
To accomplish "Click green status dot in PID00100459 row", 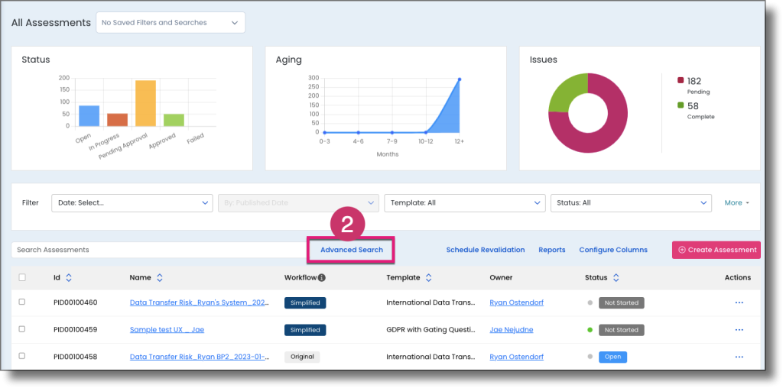I will click(x=590, y=330).
